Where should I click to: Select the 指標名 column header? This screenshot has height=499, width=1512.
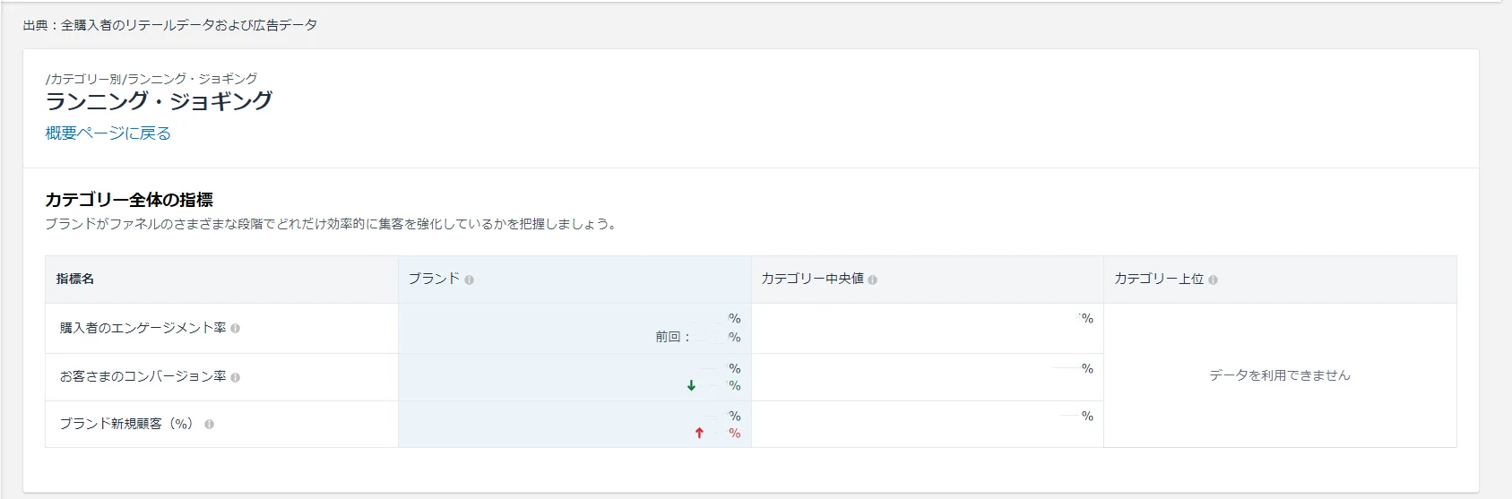click(x=75, y=279)
